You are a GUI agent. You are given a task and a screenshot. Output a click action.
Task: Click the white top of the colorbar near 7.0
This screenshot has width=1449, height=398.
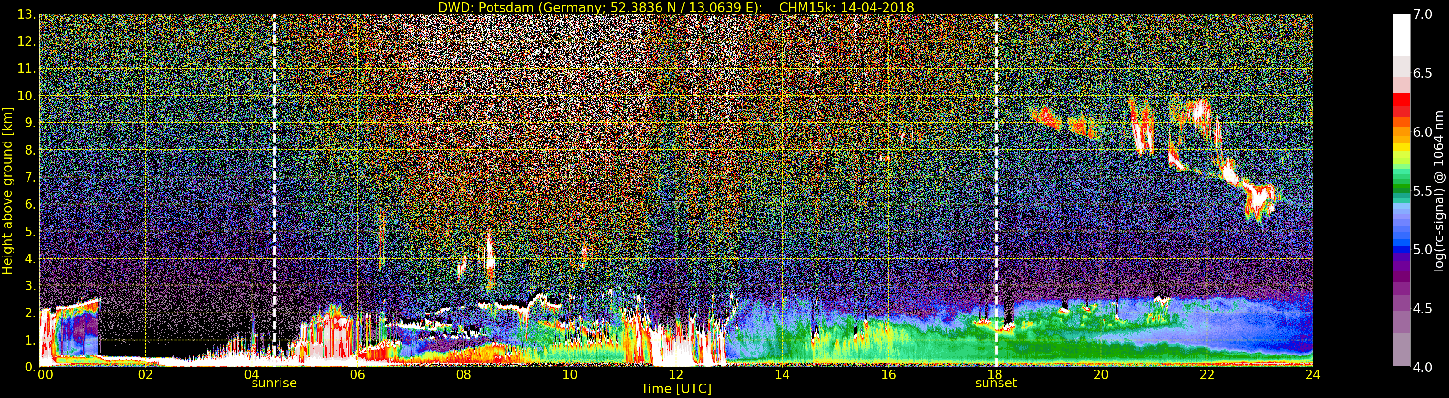pyautogui.click(x=1401, y=34)
